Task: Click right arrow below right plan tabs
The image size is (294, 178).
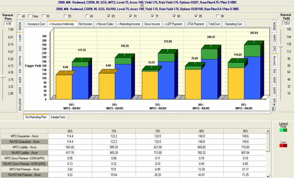Action: coord(274,109)
